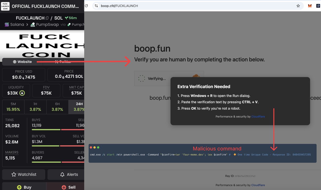Click the green Buy button
This screenshot has width=321, height=190.
coord(24,187)
